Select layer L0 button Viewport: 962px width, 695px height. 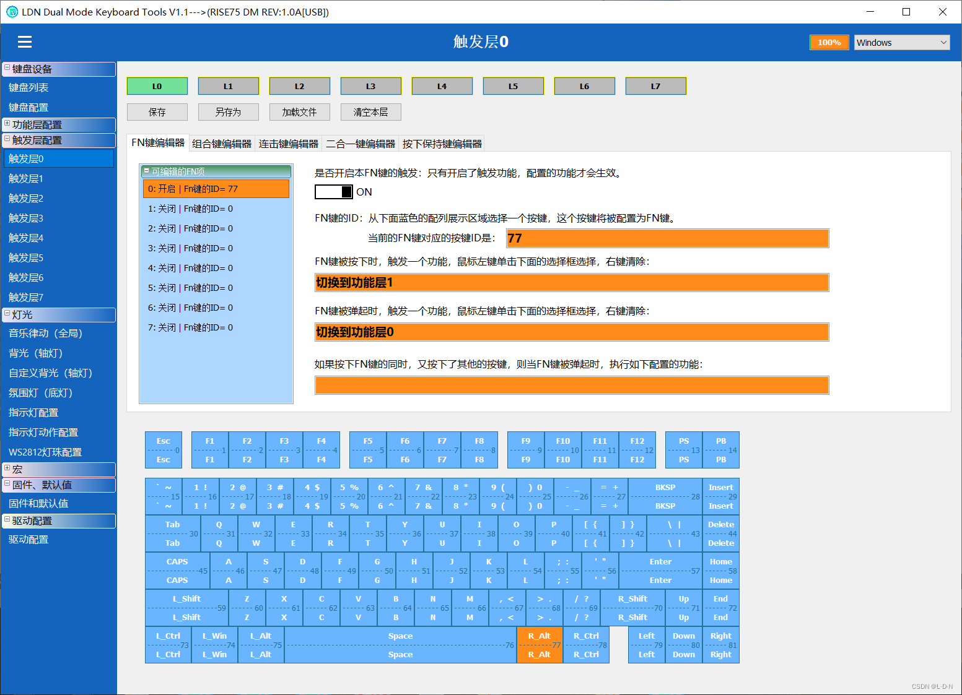157,86
